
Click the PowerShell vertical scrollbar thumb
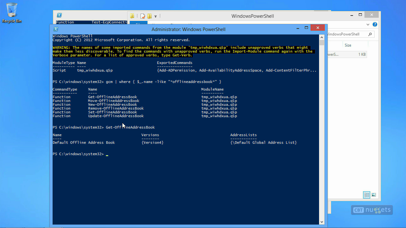tap(322, 43)
